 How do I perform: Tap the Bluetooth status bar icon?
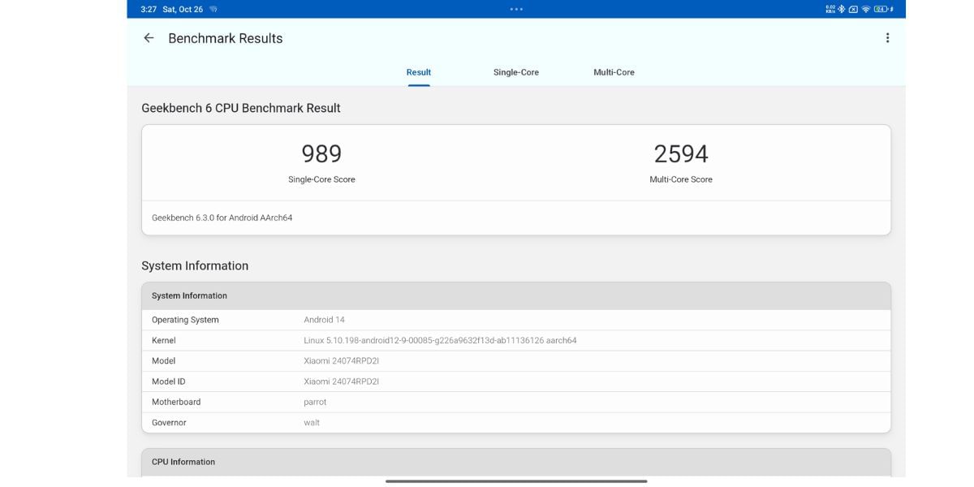pos(841,9)
